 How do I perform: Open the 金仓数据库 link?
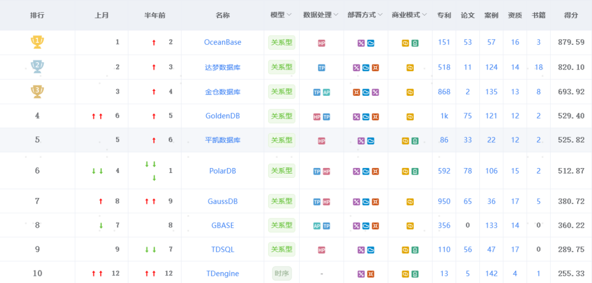click(223, 92)
